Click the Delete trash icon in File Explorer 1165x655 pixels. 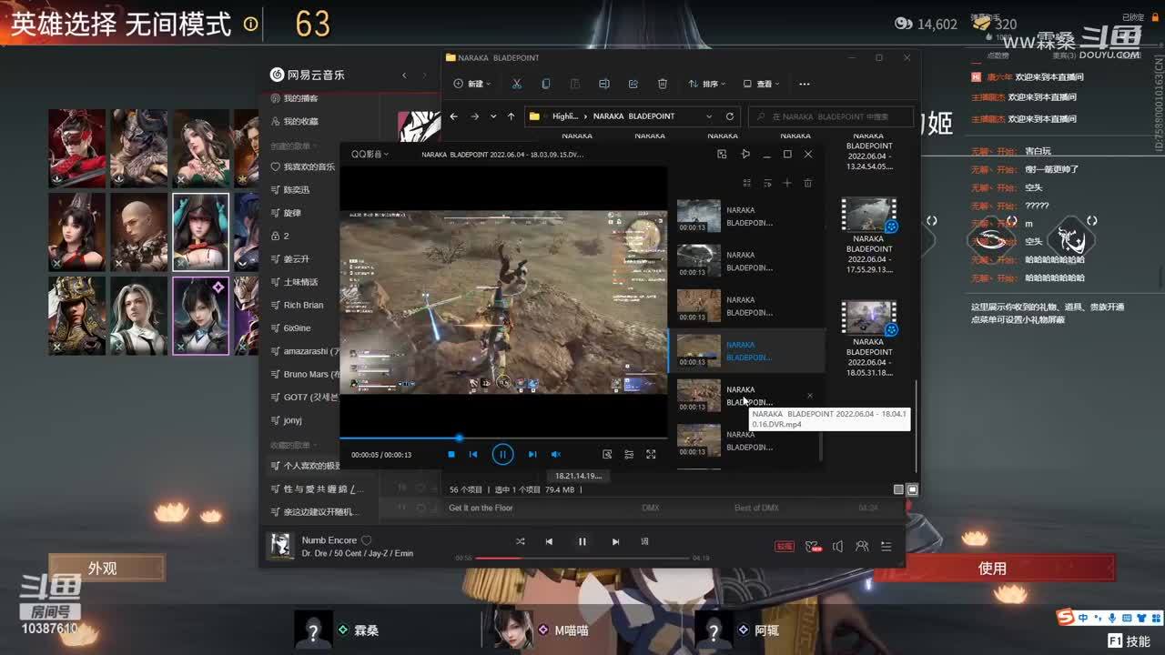[663, 84]
